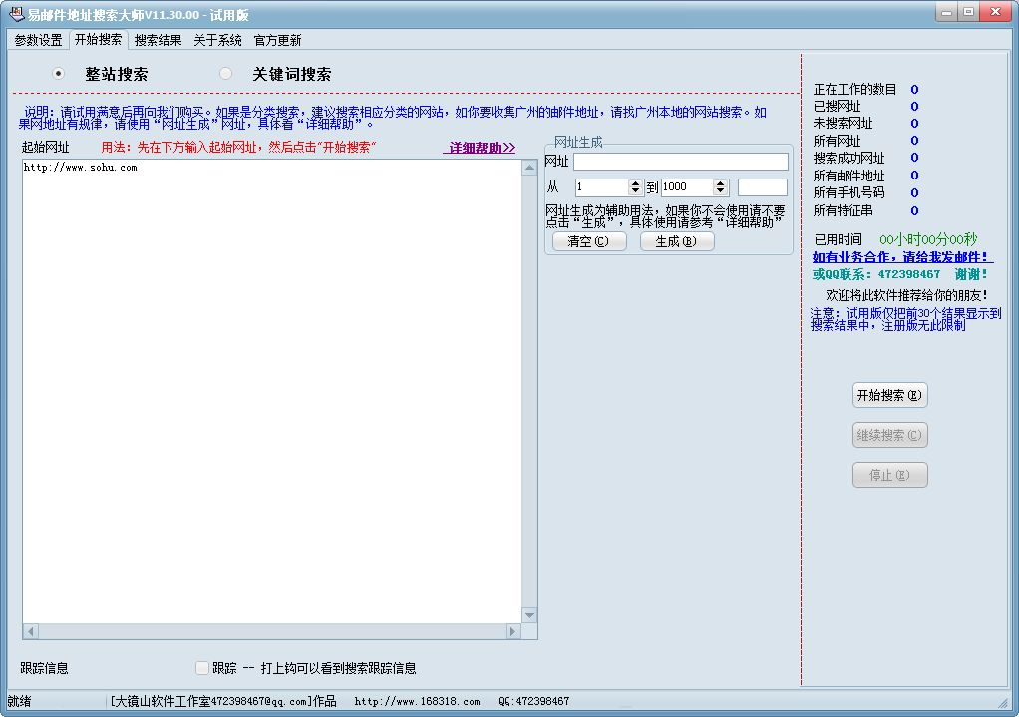
Task: Click the horizontal scrollbar left arrow
Action: (31, 631)
